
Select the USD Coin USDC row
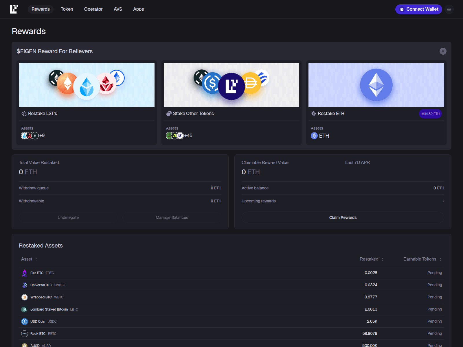[231, 322]
